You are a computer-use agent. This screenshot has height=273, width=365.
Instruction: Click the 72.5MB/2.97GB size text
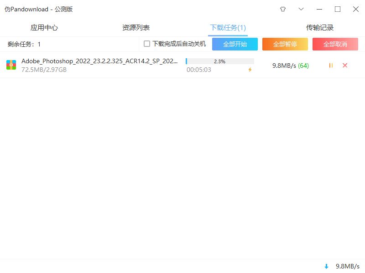click(x=44, y=70)
